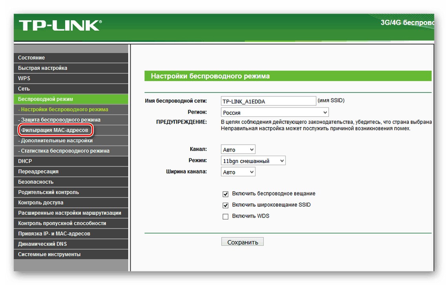Open Системные инструменты menu
This screenshot has height=285, width=448.
pos(71,254)
